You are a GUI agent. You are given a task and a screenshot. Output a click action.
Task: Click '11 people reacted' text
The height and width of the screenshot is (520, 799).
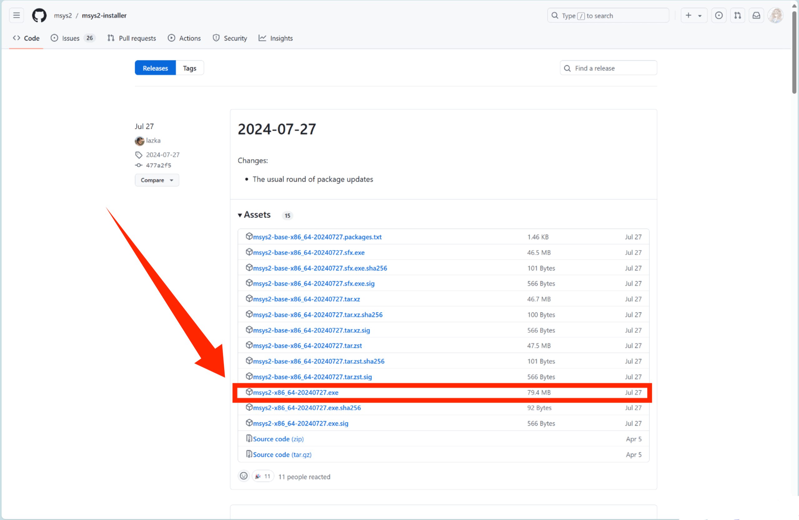click(x=304, y=477)
